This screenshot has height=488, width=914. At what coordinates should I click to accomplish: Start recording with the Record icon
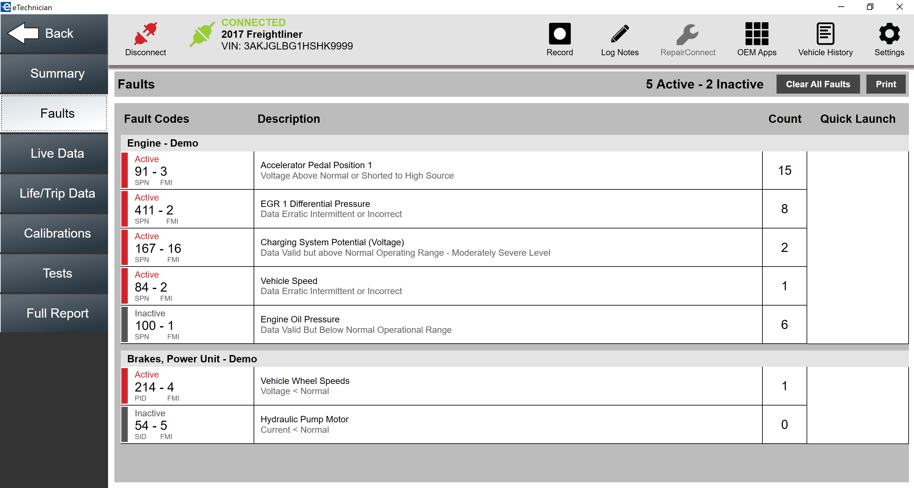[x=560, y=34]
